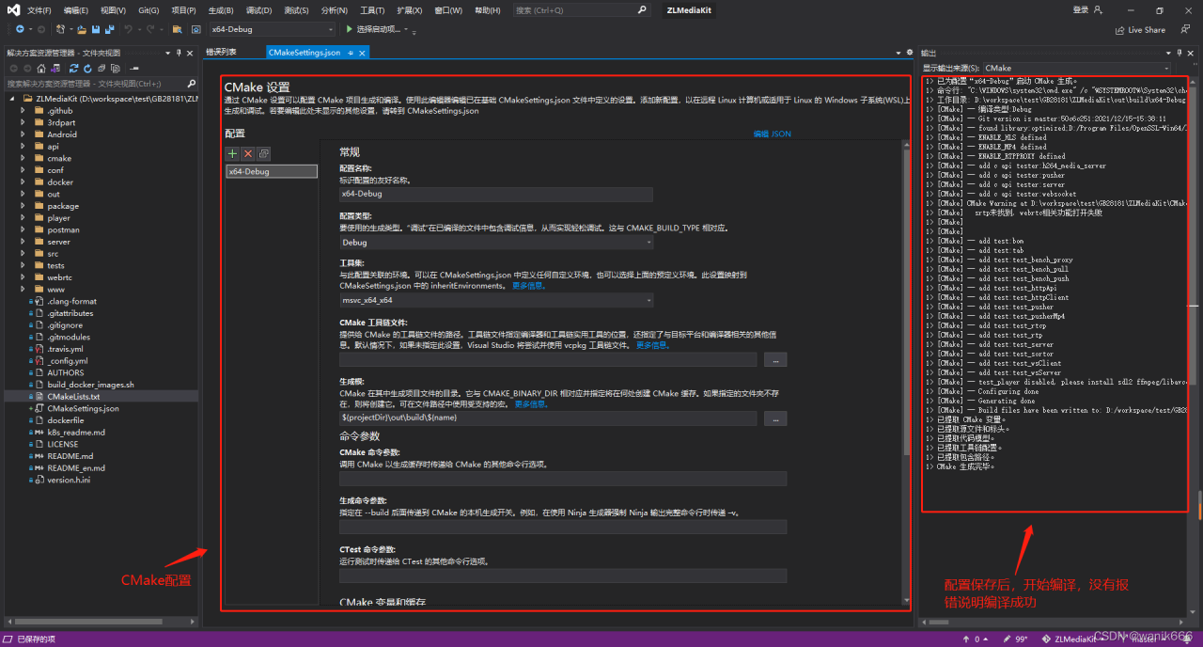
Task: Toggle auto-hide pin on Solution Explorer
Action: (180, 53)
